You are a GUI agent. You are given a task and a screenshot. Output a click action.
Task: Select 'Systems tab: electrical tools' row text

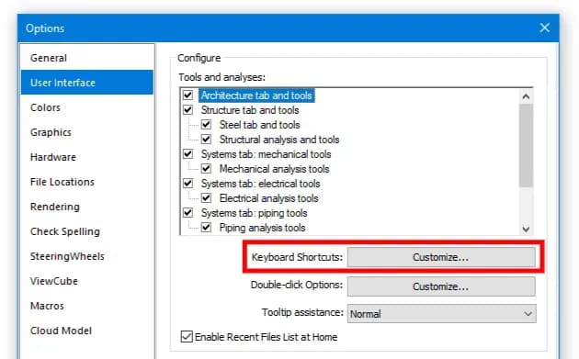(x=260, y=184)
